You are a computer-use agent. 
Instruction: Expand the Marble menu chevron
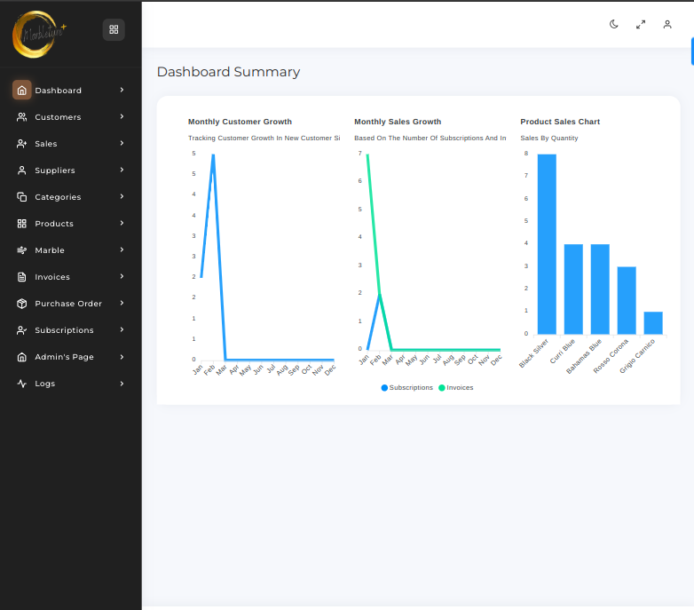pos(122,250)
